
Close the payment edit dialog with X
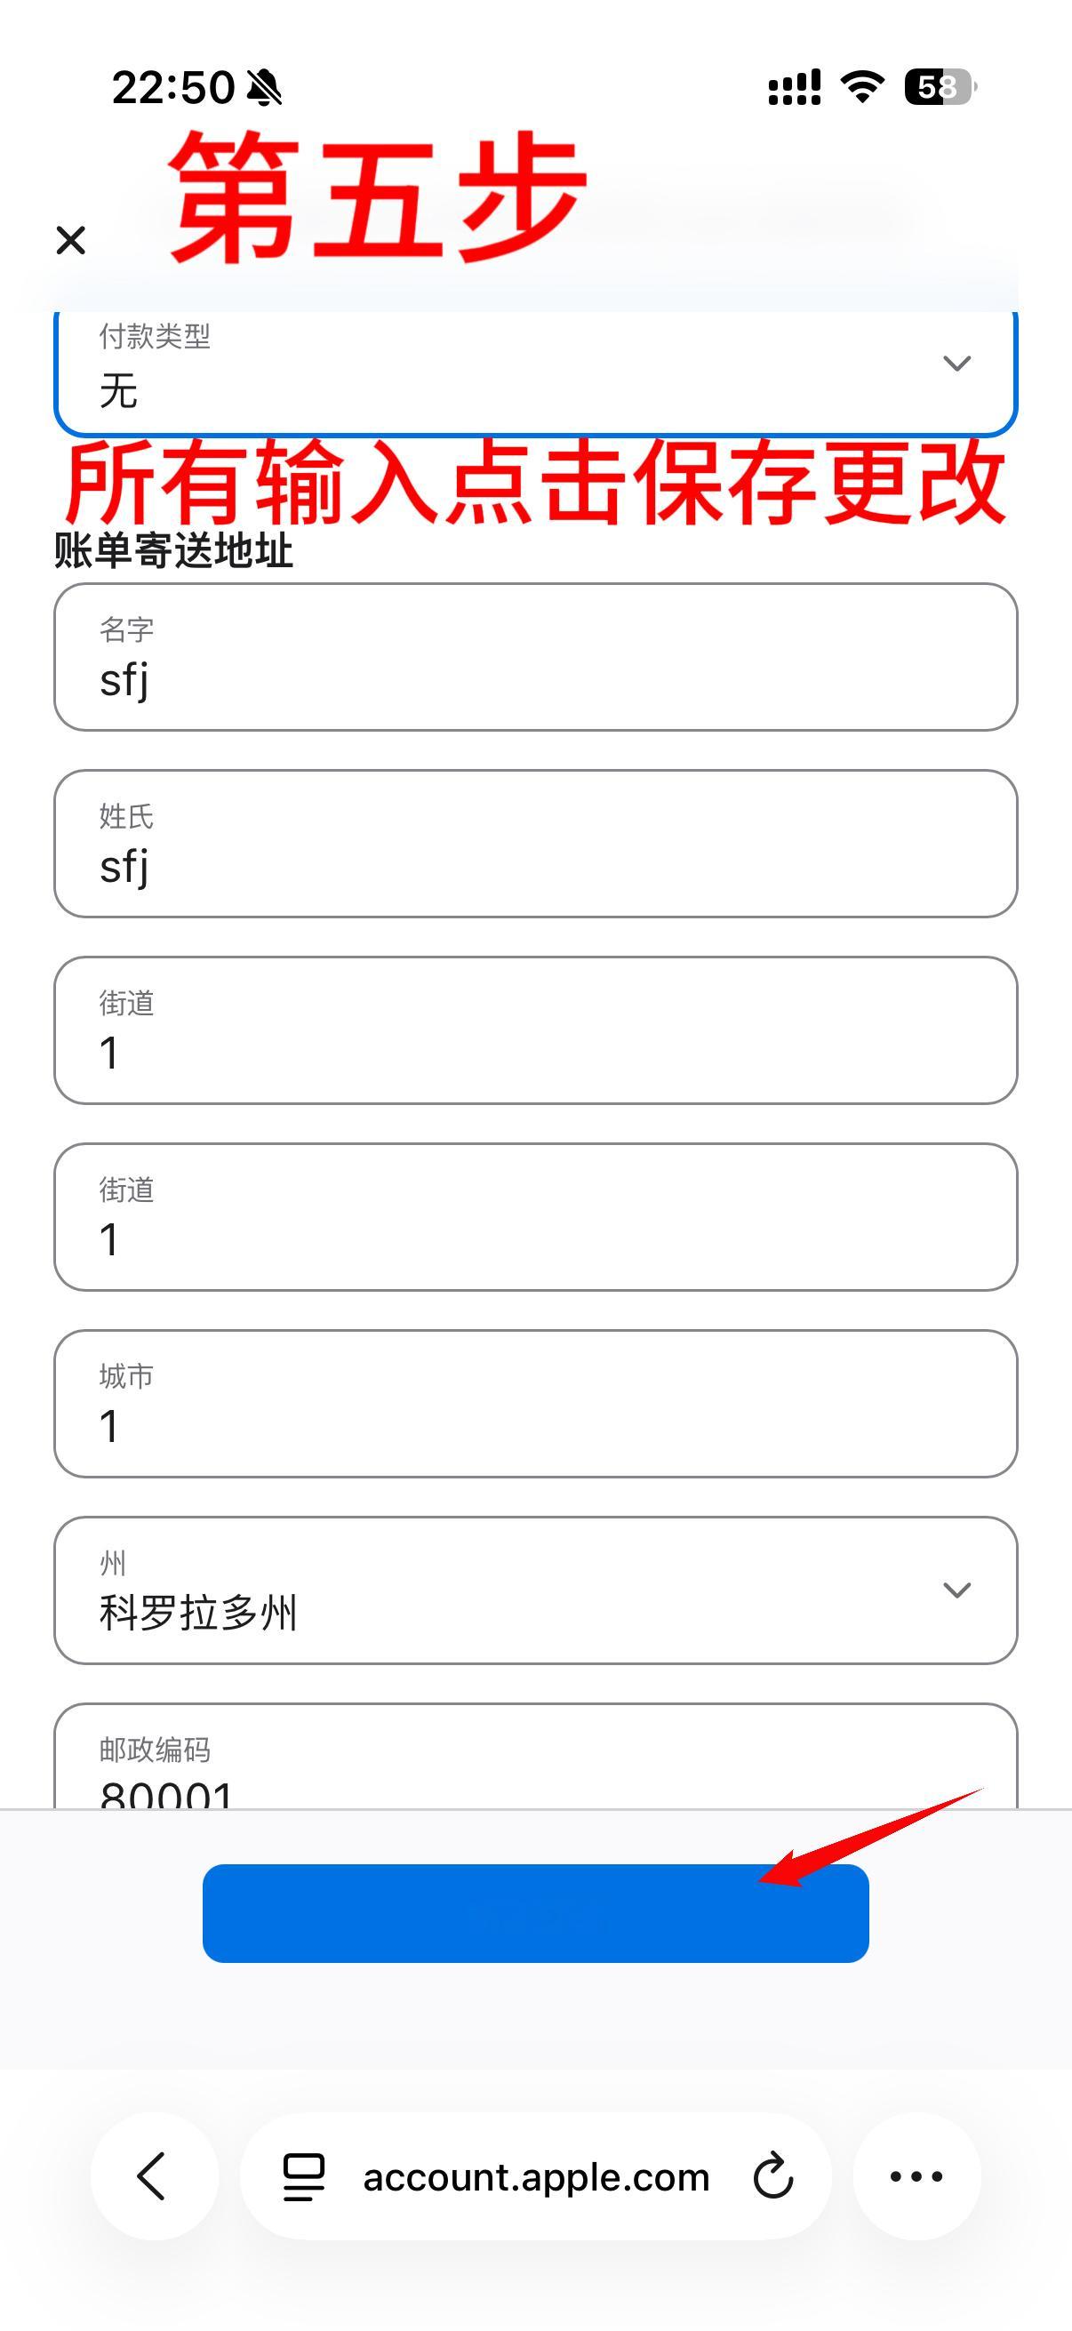point(70,241)
